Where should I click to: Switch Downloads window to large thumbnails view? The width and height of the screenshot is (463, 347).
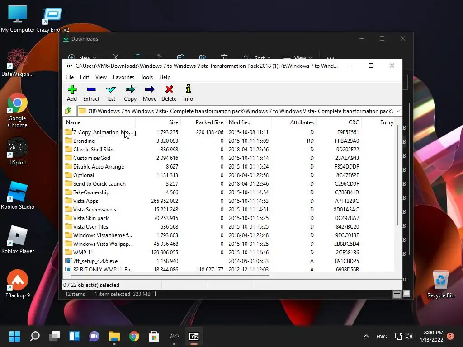406,294
